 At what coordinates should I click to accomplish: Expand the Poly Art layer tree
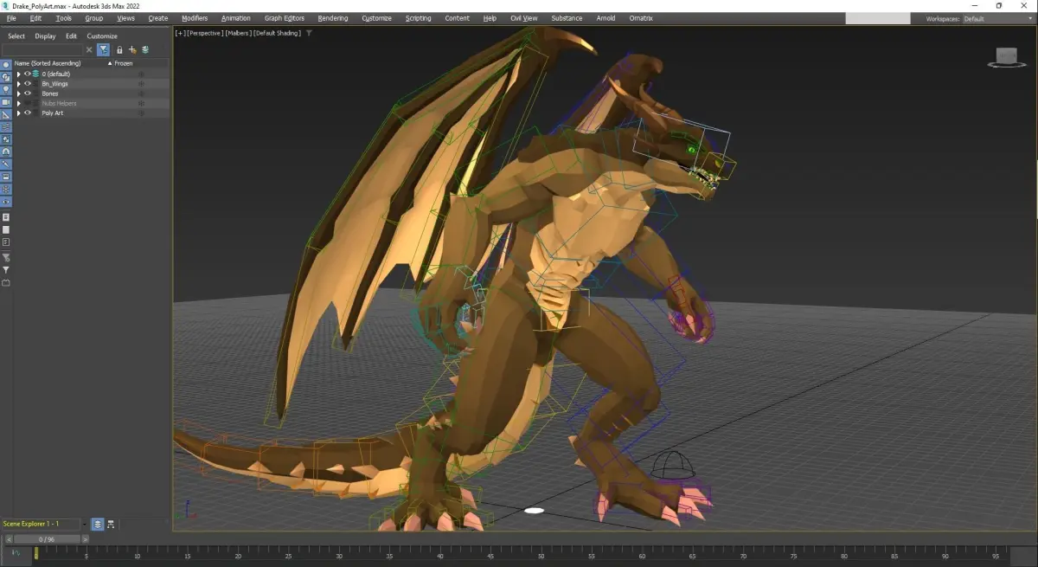(x=18, y=113)
